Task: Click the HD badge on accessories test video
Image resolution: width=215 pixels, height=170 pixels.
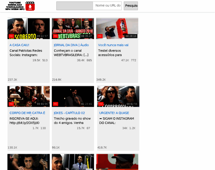Action: pyautogui.click(x=100, y=36)
